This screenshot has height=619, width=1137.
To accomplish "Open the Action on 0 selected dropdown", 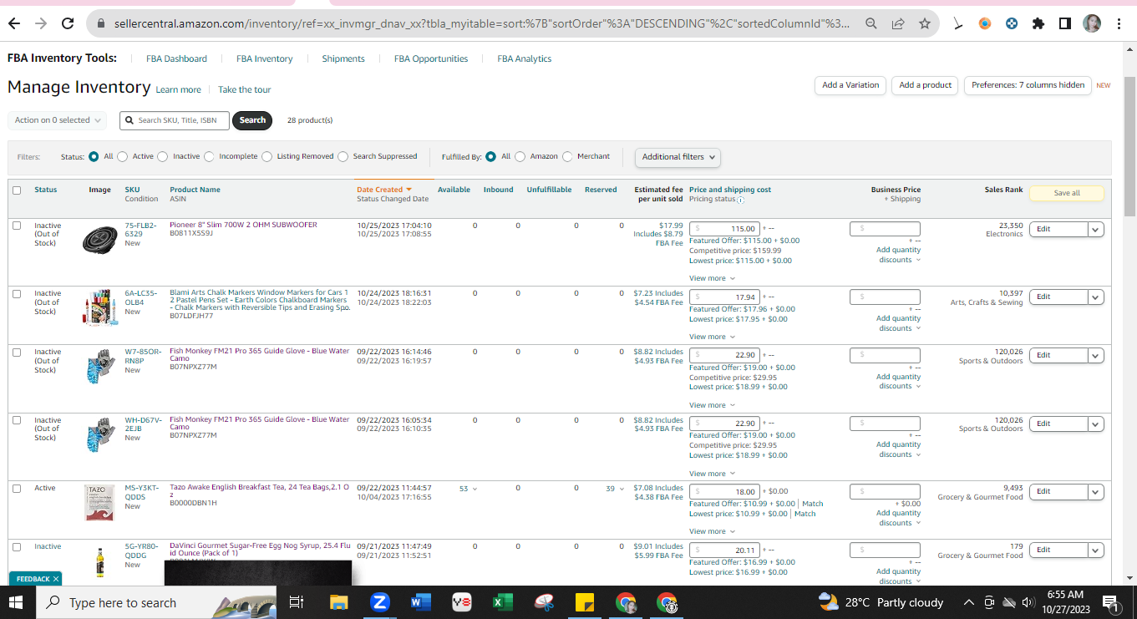I will pyautogui.click(x=58, y=120).
